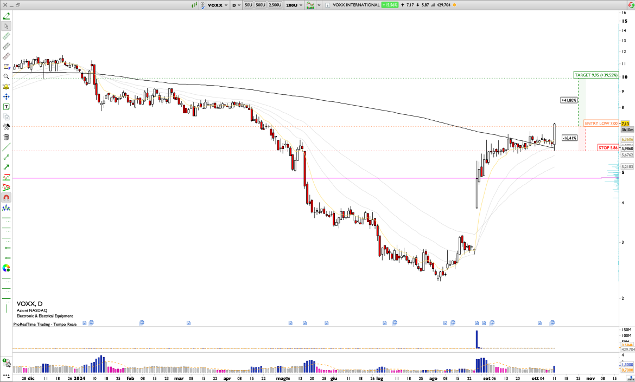
Task: Click the 2.500U zoom preset button
Action: [275, 5]
